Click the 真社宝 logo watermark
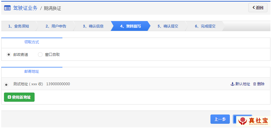 [x=254, y=121]
